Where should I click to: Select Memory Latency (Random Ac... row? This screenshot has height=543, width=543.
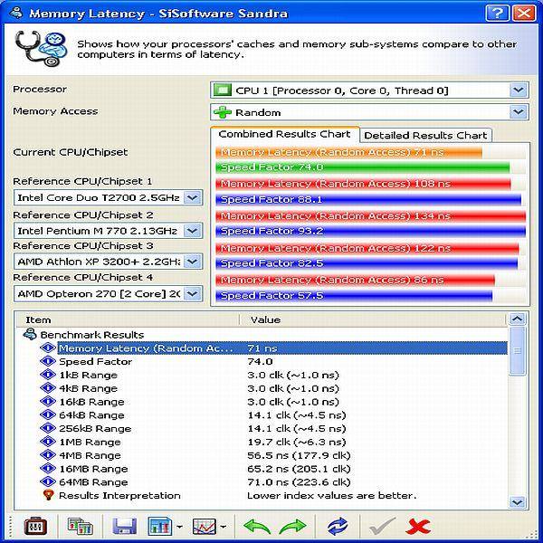[282, 348]
